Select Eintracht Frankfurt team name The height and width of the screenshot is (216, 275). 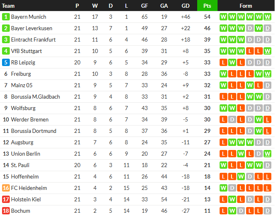pos(33,40)
